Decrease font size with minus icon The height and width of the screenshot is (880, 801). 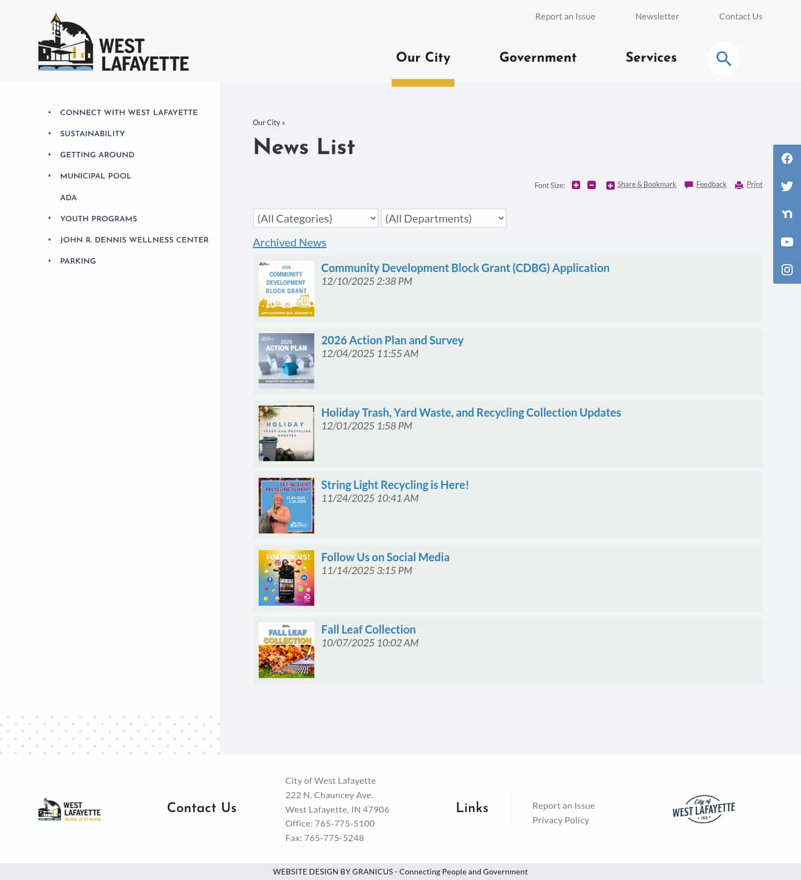click(x=591, y=185)
